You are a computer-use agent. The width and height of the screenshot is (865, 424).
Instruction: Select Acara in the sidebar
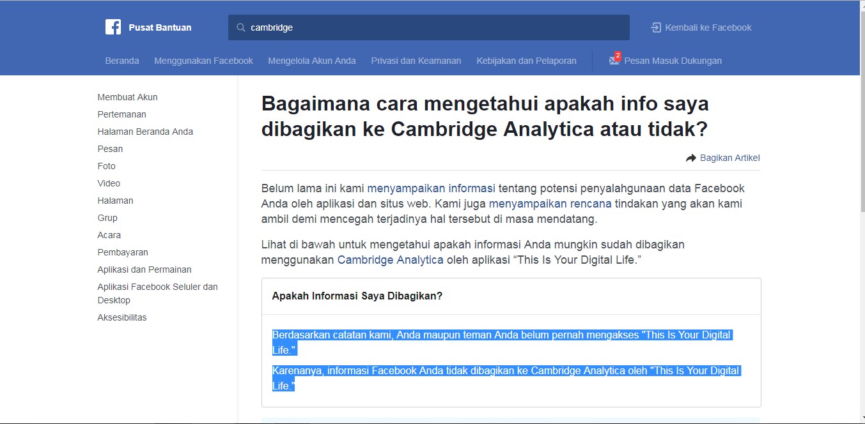(109, 235)
